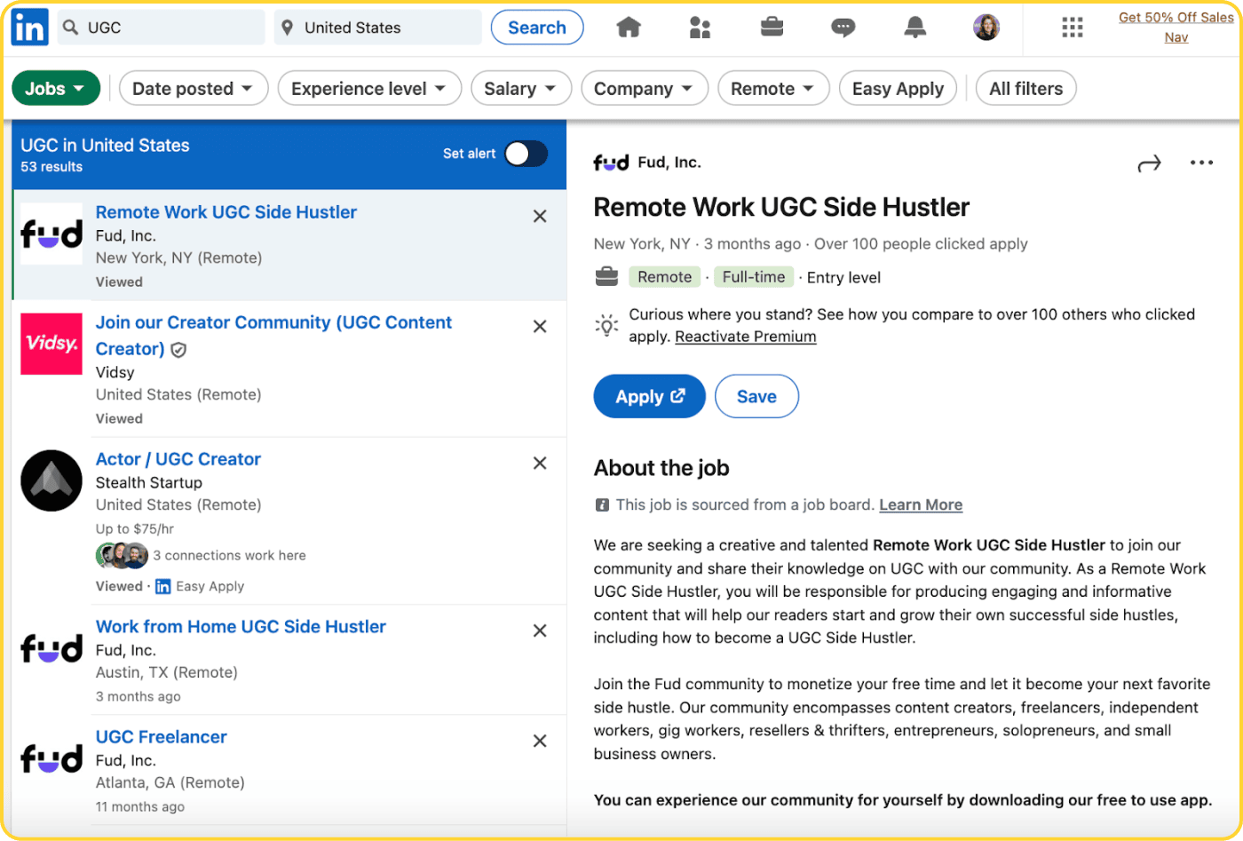1243x841 pixels.
Task: Dismiss the UGC Freelancer listing
Action: [x=540, y=741]
